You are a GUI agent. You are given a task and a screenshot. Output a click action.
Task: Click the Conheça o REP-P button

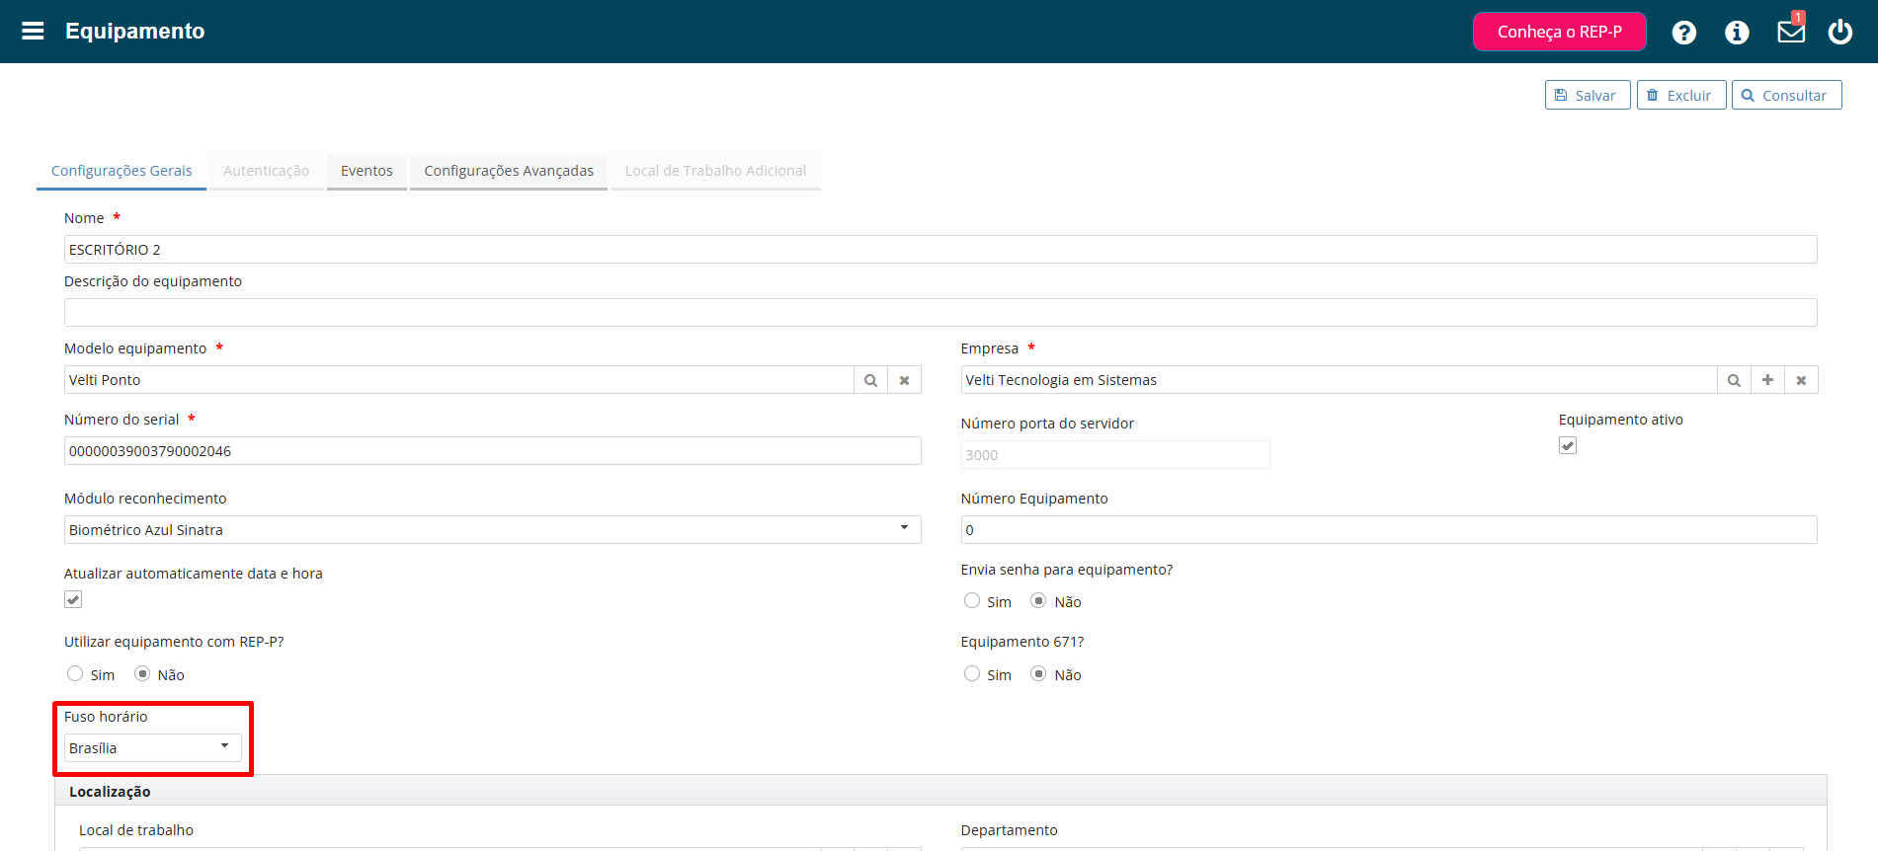click(x=1559, y=32)
